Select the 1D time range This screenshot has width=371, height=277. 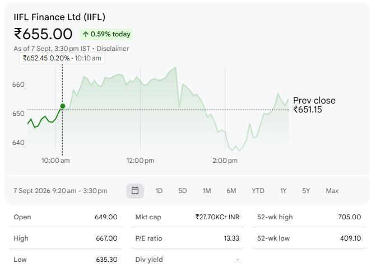159,191
